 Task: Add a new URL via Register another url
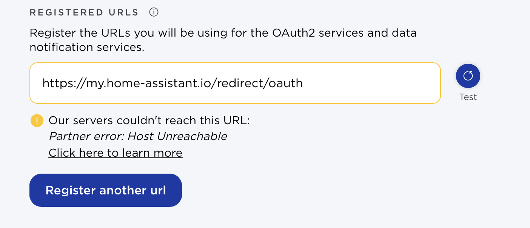(x=106, y=190)
